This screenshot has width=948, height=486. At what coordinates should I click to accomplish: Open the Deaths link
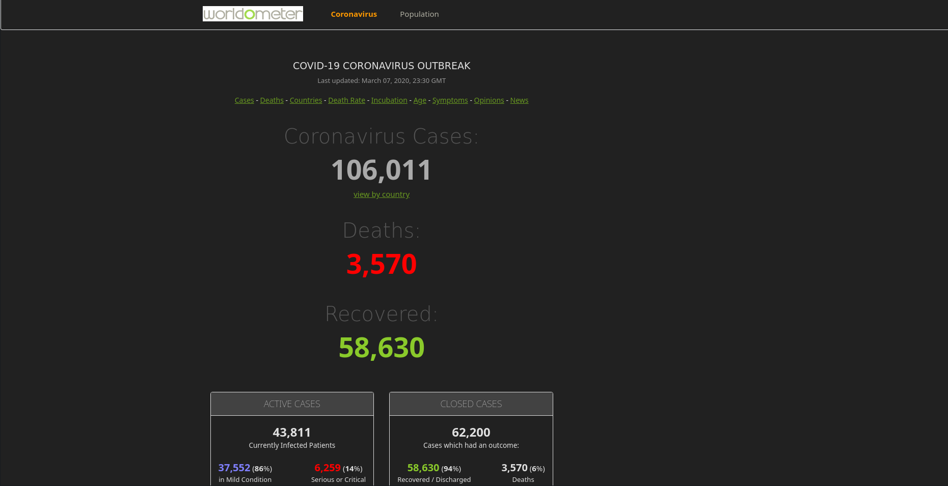point(272,100)
